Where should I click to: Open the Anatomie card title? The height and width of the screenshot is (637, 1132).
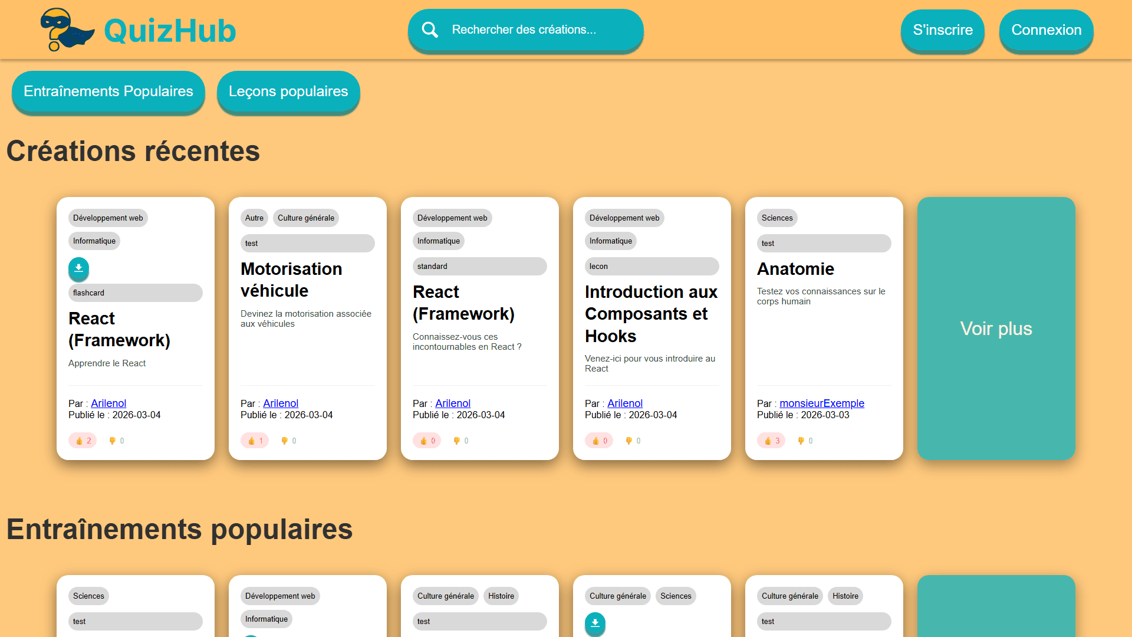(795, 269)
